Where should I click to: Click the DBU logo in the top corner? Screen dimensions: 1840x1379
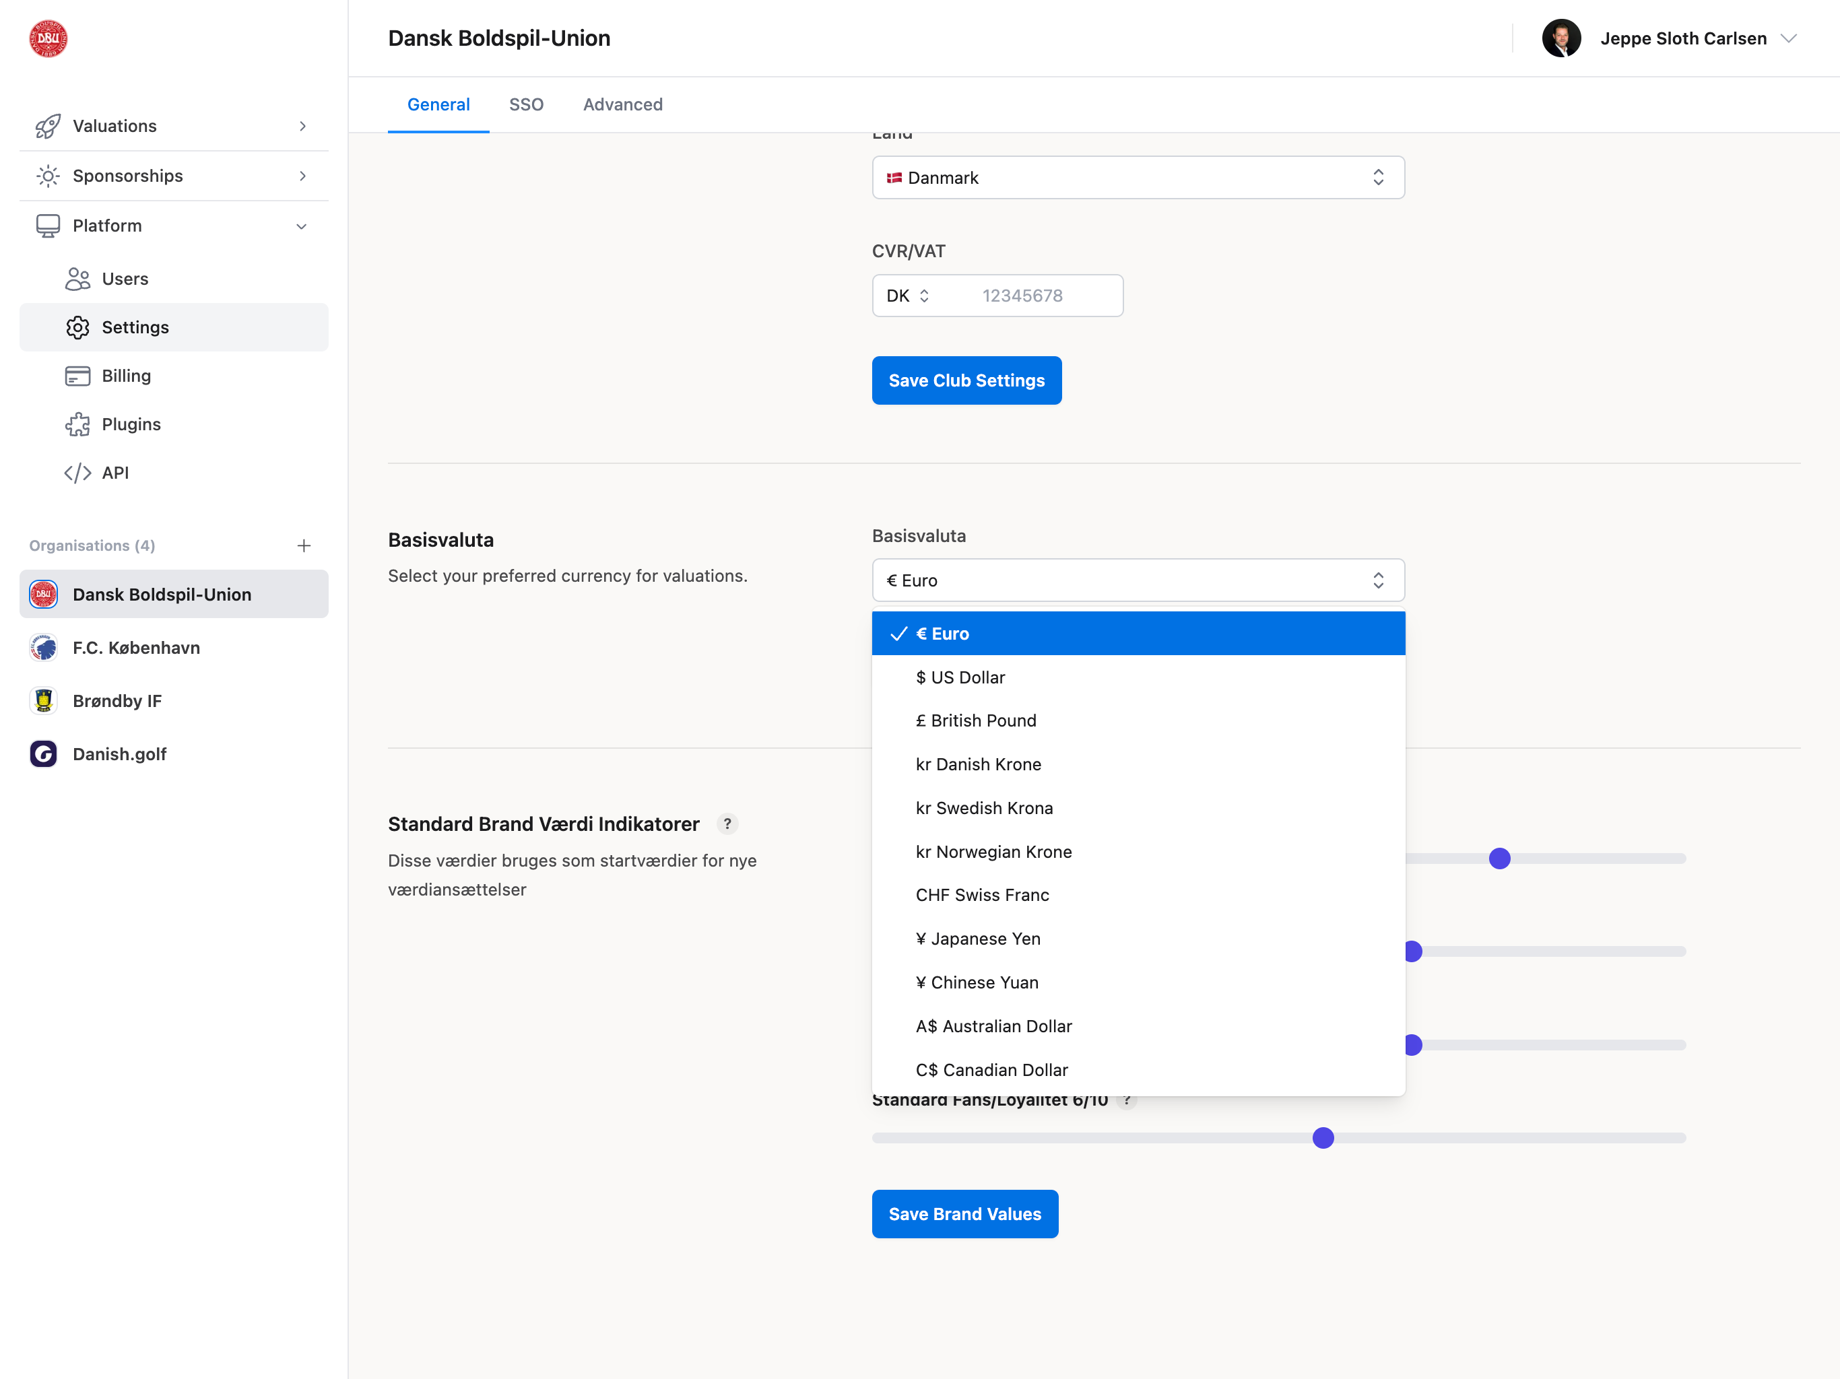[47, 38]
